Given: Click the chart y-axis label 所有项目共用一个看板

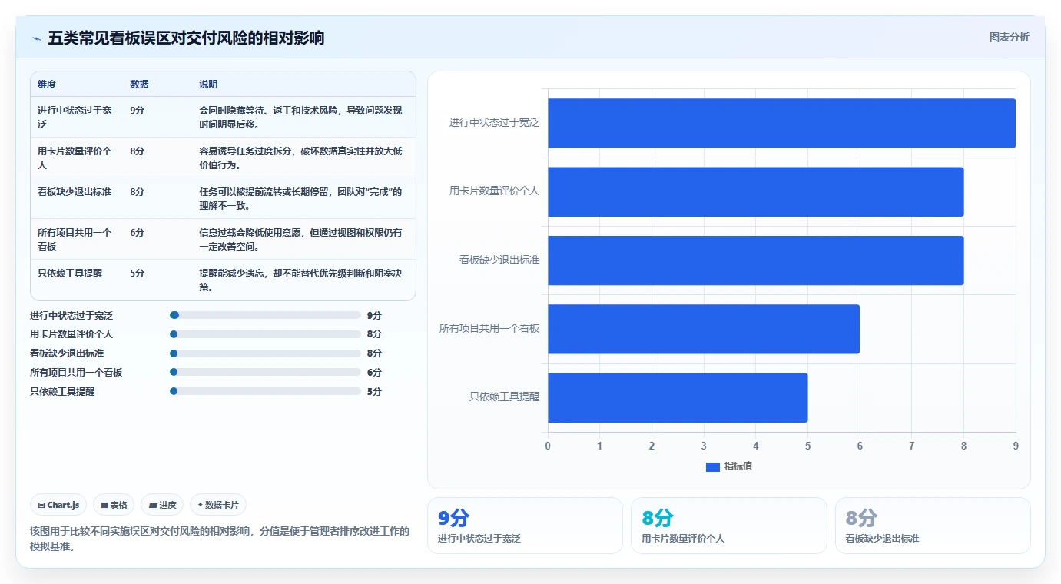Looking at the screenshot, I should 489,329.
